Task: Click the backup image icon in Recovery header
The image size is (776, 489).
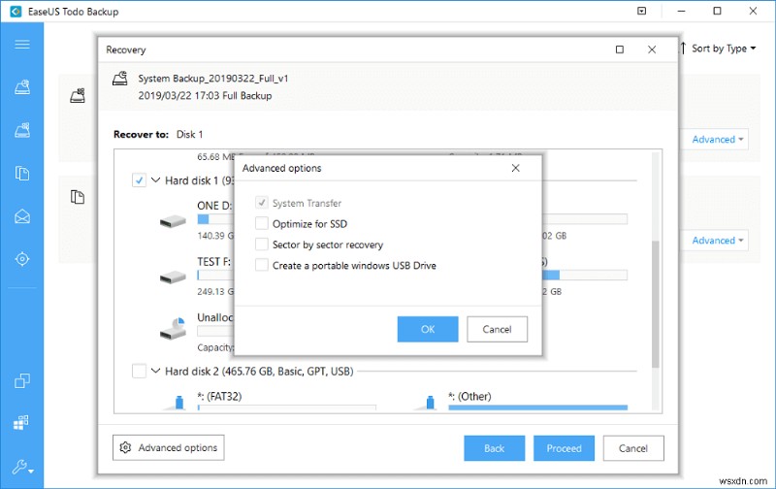Action: tap(119, 79)
